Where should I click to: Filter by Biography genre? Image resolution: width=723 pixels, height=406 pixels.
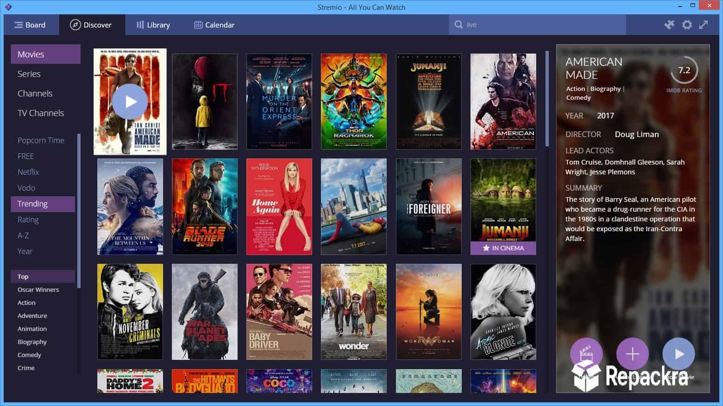pyautogui.click(x=43, y=342)
